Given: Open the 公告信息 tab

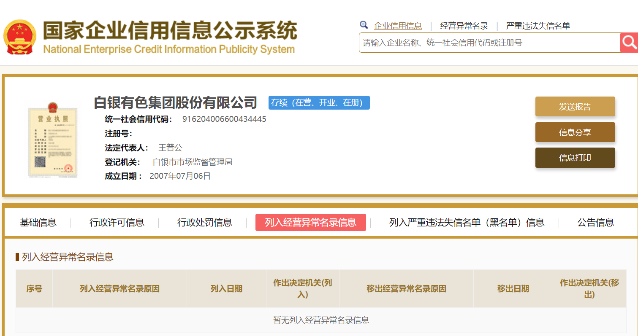Looking at the screenshot, I should coord(596,222).
